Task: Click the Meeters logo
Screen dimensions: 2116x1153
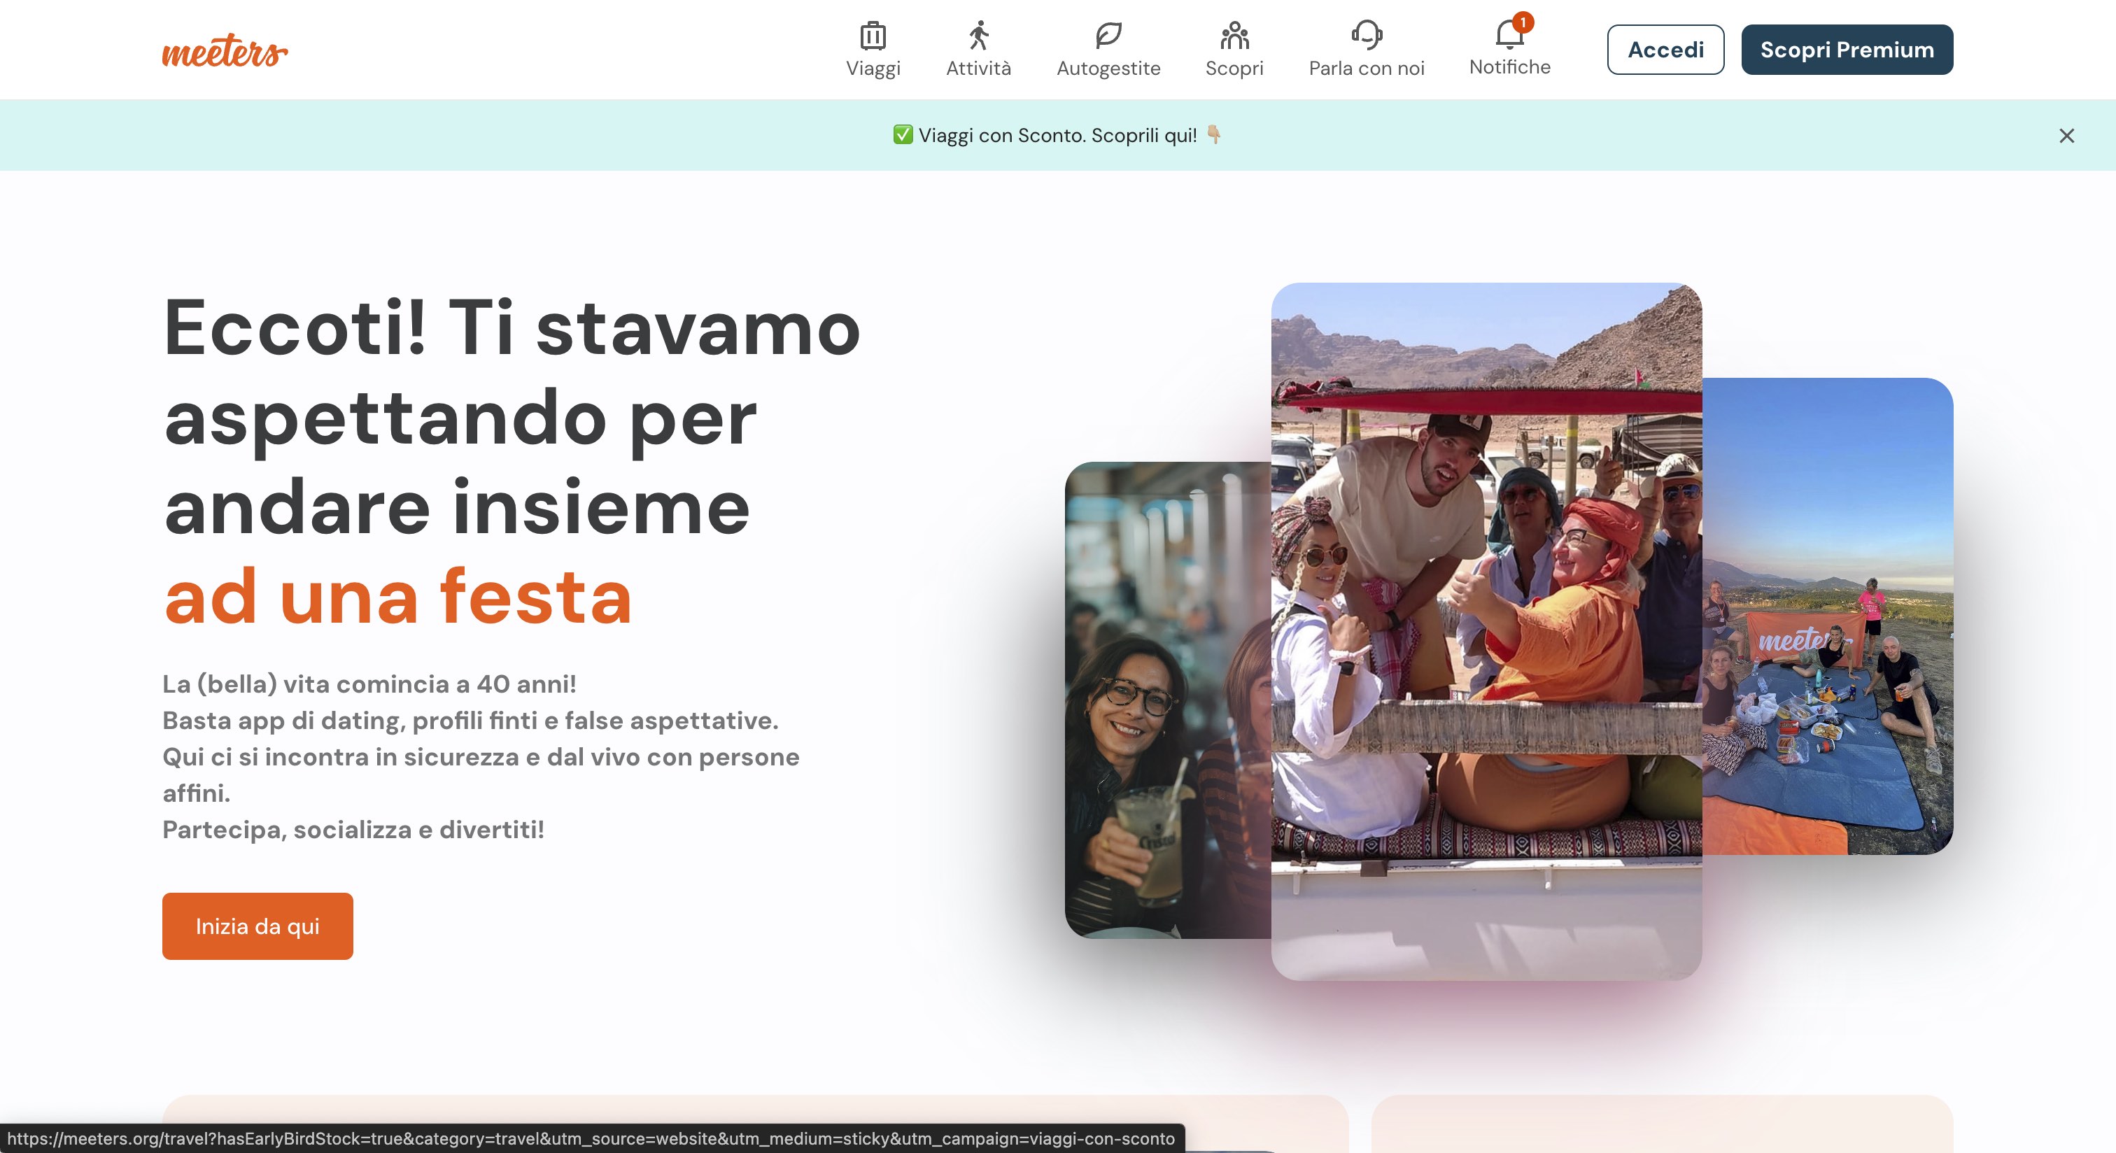Action: coord(223,51)
